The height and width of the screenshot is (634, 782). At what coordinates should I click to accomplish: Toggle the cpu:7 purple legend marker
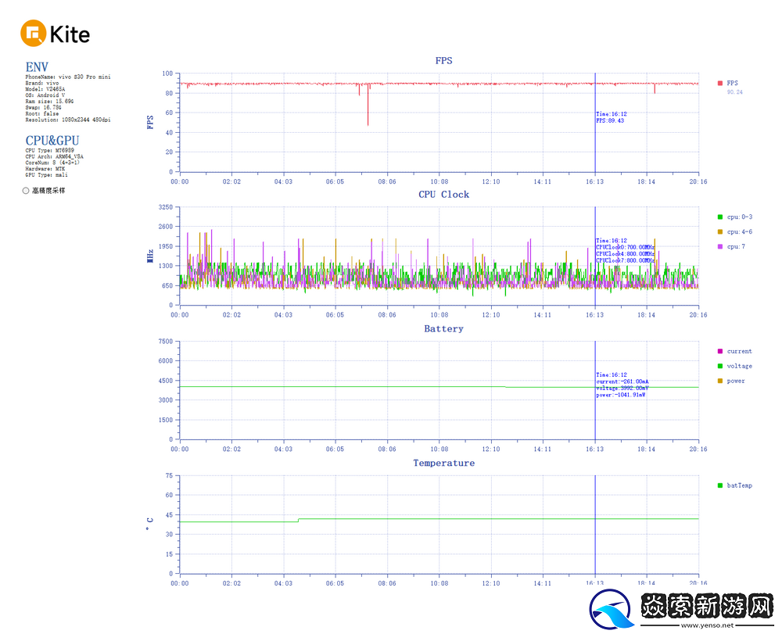pyautogui.click(x=720, y=246)
